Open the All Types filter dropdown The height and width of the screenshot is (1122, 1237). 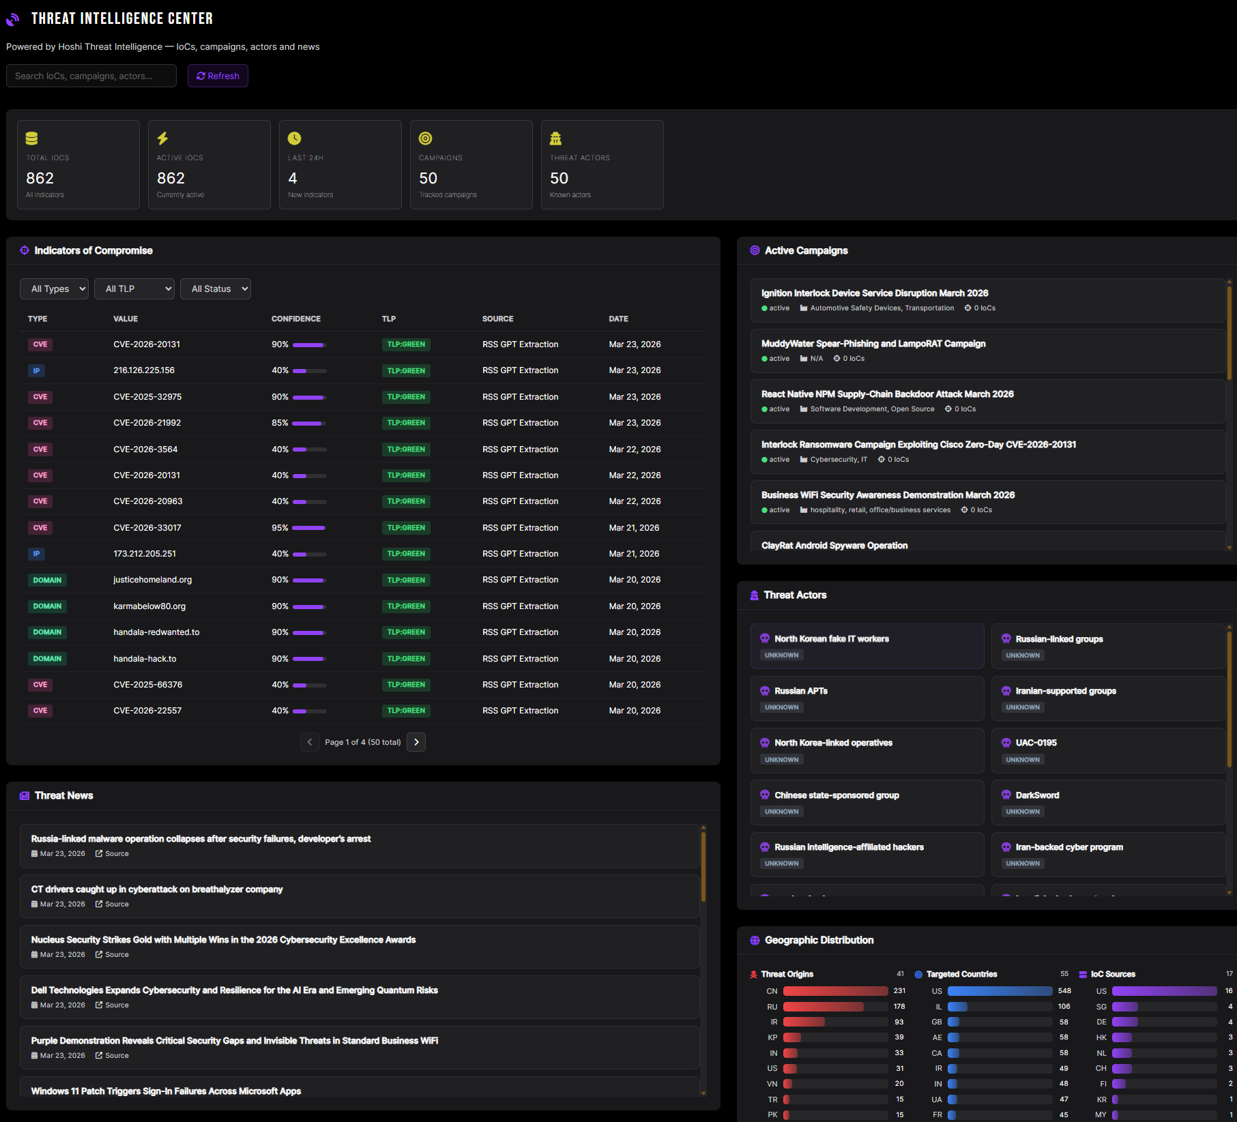pyautogui.click(x=55, y=289)
